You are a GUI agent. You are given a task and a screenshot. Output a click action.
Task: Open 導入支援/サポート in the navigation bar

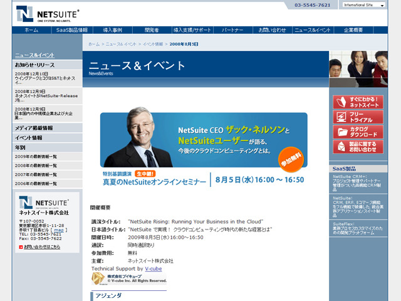click(x=192, y=30)
